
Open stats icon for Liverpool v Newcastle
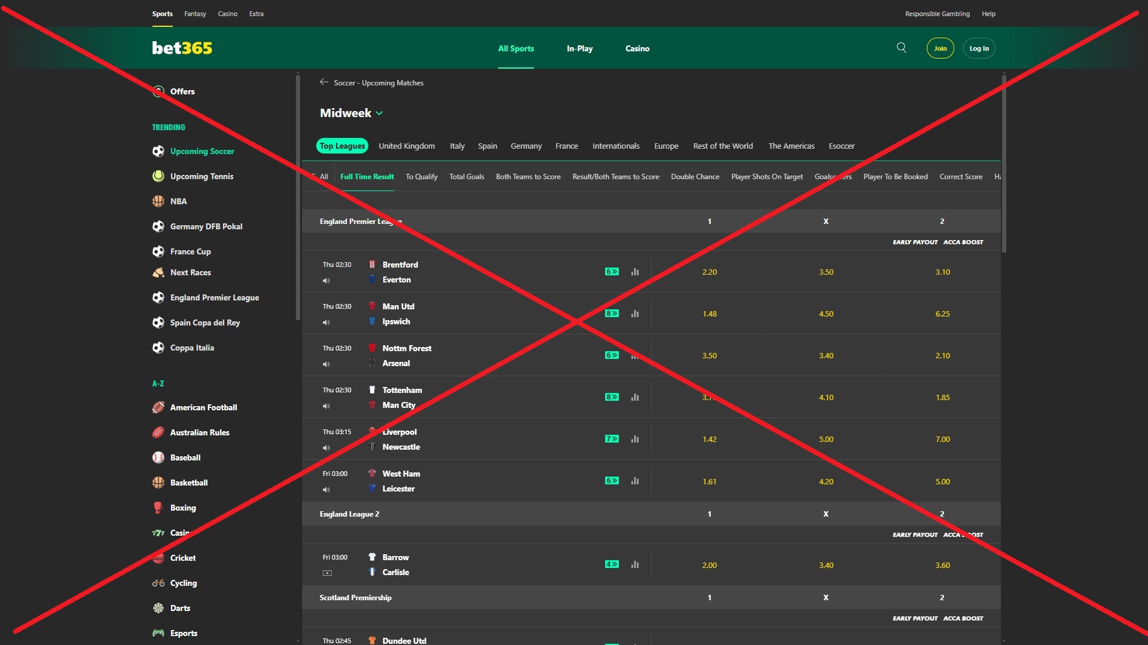tap(635, 439)
